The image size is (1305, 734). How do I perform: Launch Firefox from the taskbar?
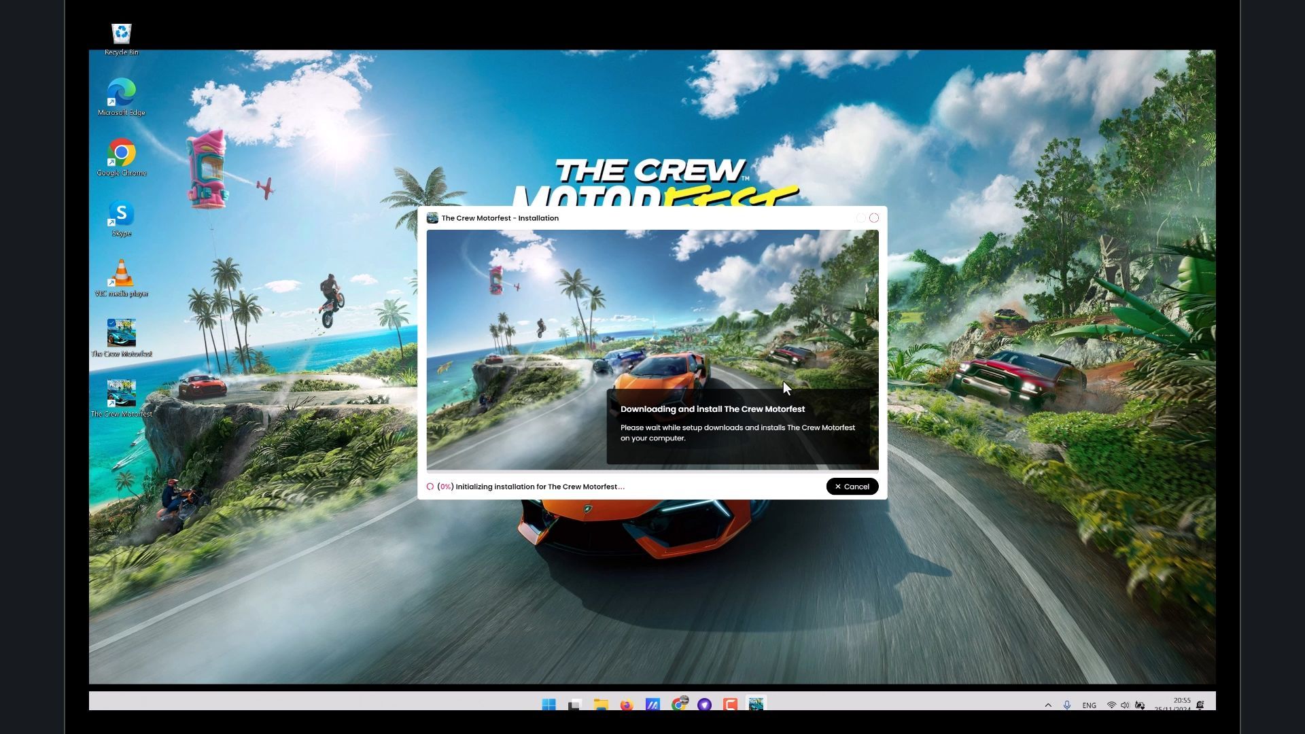(x=627, y=704)
